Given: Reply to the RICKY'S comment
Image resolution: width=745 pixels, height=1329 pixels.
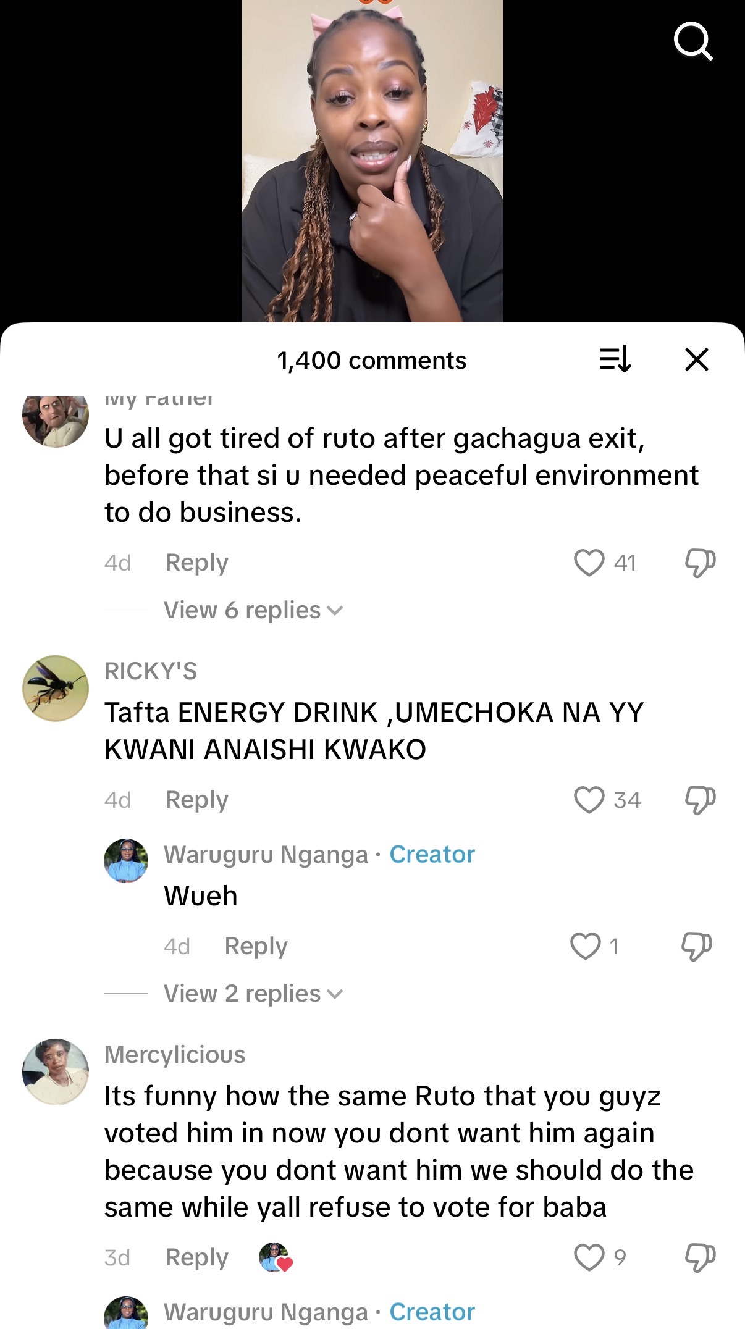Looking at the screenshot, I should click(x=196, y=800).
